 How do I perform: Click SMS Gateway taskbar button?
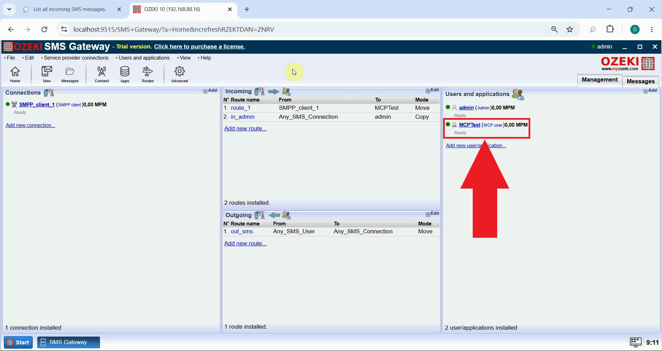pos(69,342)
